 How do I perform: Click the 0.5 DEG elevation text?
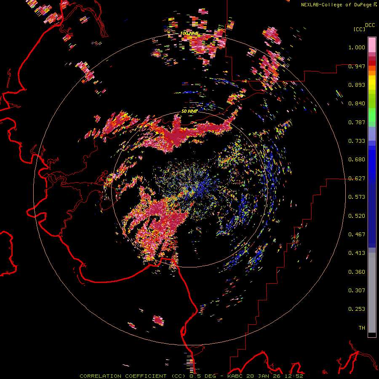203,376
